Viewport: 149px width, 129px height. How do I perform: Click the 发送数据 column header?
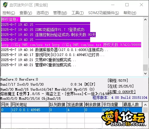pyautogui.click(x=76, y=104)
